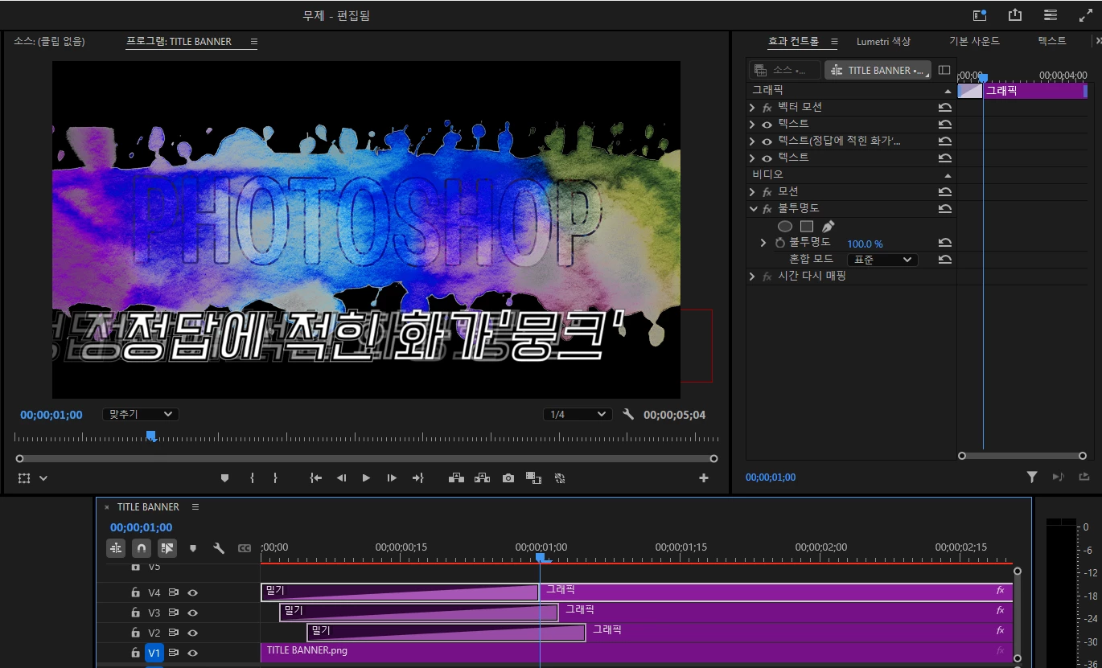The height and width of the screenshot is (668, 1102).
Task: Hide track V3 output (eye icon)
Action: 193,613
